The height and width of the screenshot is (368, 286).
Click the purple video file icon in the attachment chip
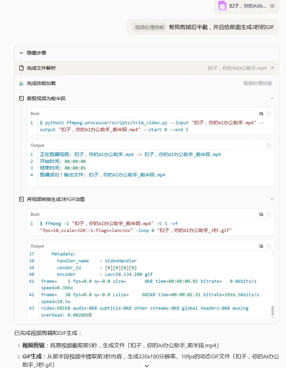pyautogui.click(x=222, y=6)
